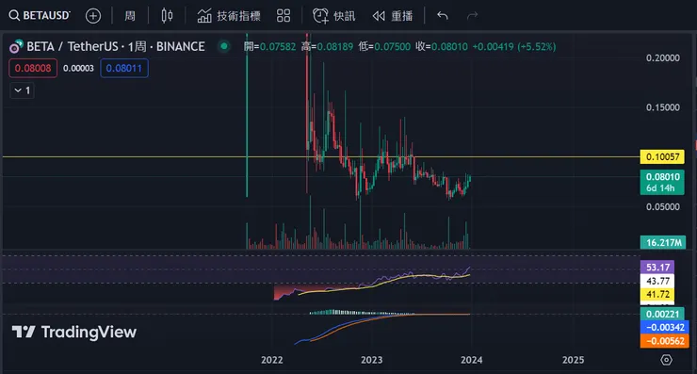Click the blue buy price 0.08011 button
The width and height of the screenshot is (697, 374).
(x=124, y=68)
